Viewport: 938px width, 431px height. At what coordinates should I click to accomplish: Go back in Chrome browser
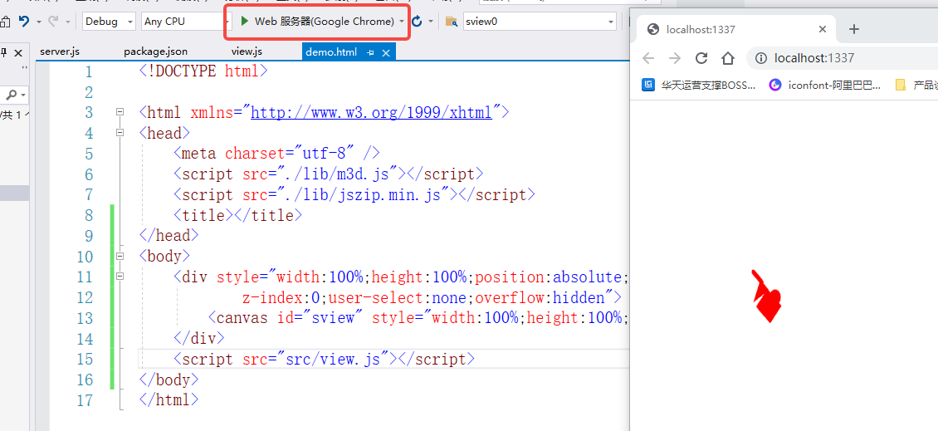pyautogui.click(x=648, y=58)
